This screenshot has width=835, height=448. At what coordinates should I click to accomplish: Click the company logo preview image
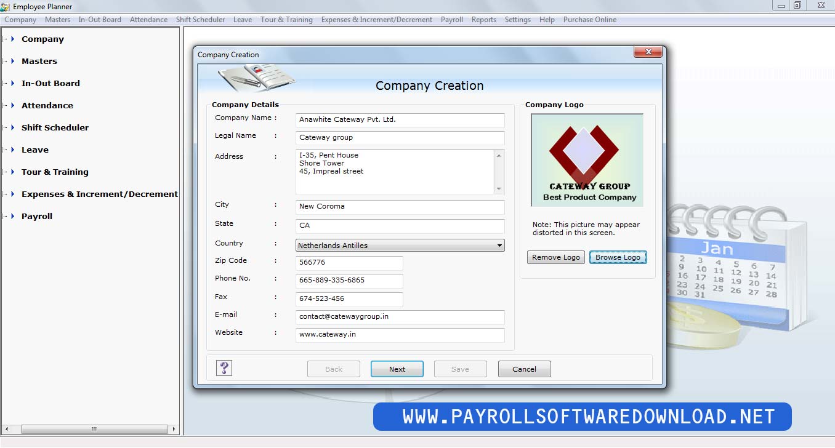click(587, 160)
